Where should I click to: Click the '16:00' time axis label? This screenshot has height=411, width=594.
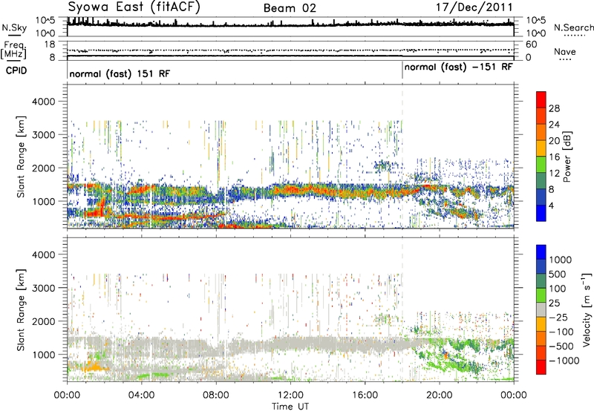(365, 395)
